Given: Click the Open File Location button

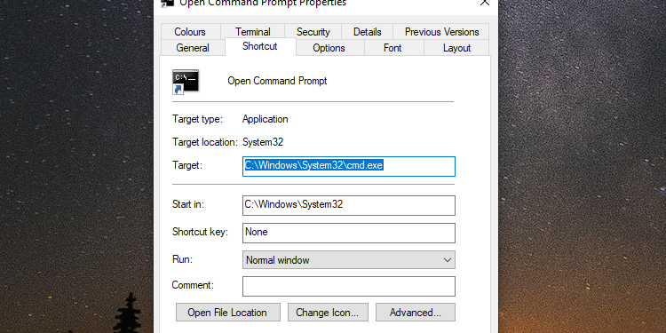Looking at the screenshot, I should [228, 313].
